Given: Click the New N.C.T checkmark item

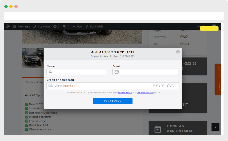Looking at the screenshot, I should (34, 104).
